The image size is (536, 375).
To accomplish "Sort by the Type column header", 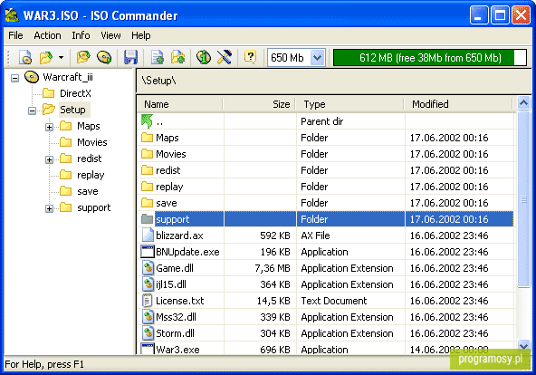I will [x=349, y=104].
